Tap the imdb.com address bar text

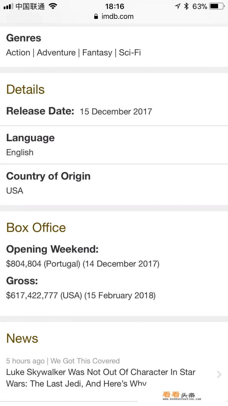[117, 17]
